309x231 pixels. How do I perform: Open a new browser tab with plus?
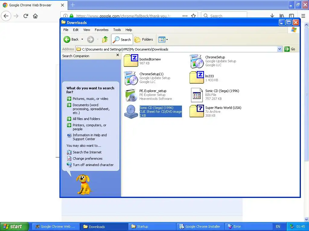pos(73,5)
